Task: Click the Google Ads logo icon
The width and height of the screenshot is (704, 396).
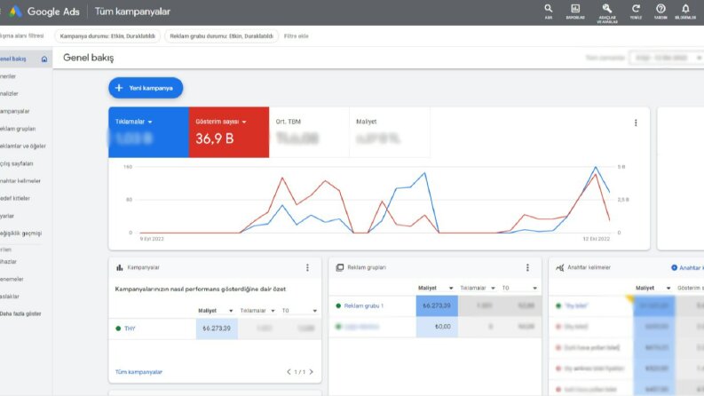Action: (15, 12)
